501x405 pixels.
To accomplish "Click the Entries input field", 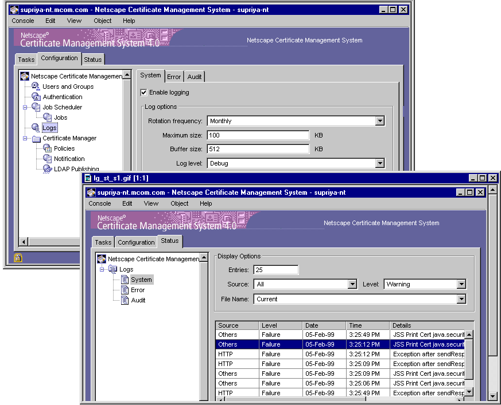I will click(x=276, y=270).
